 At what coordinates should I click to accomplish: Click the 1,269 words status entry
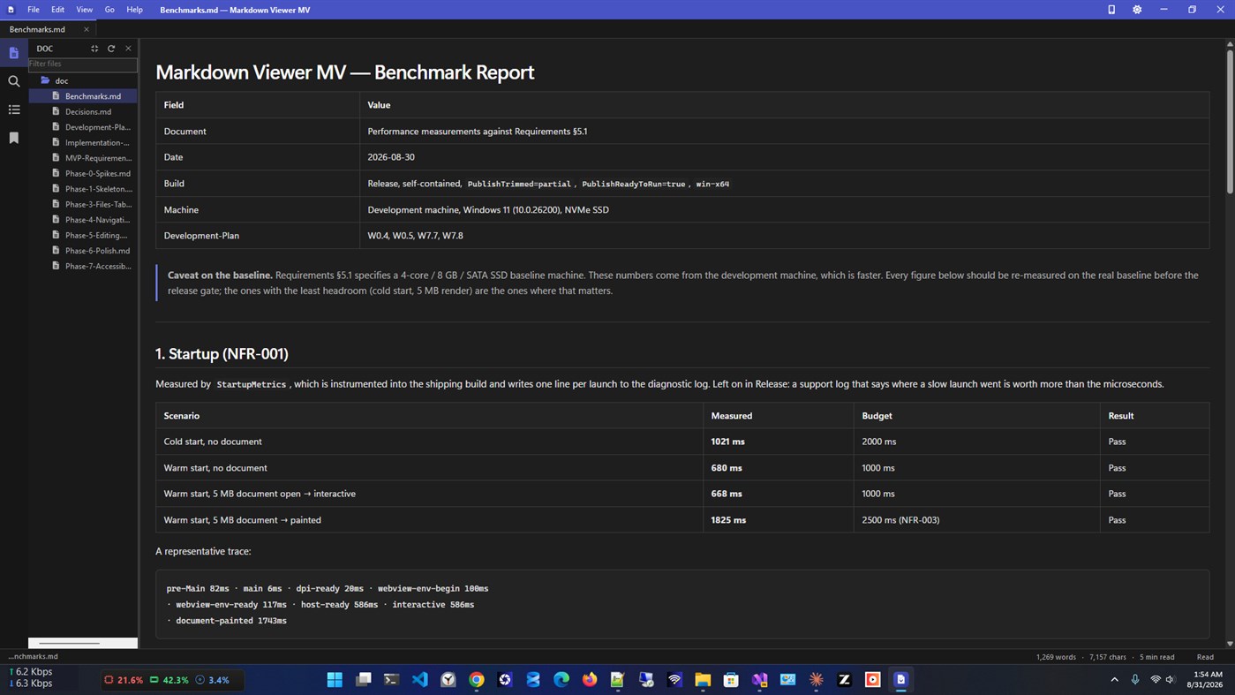[x=1056, y=657]
